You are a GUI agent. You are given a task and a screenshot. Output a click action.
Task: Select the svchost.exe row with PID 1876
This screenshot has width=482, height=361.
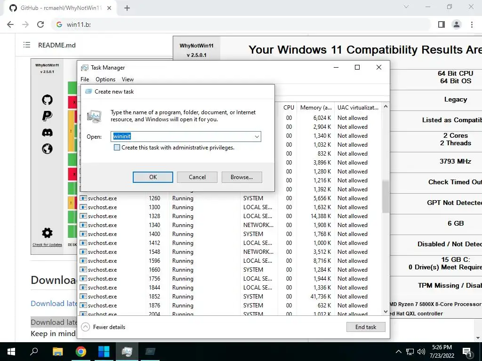(231, 306)
